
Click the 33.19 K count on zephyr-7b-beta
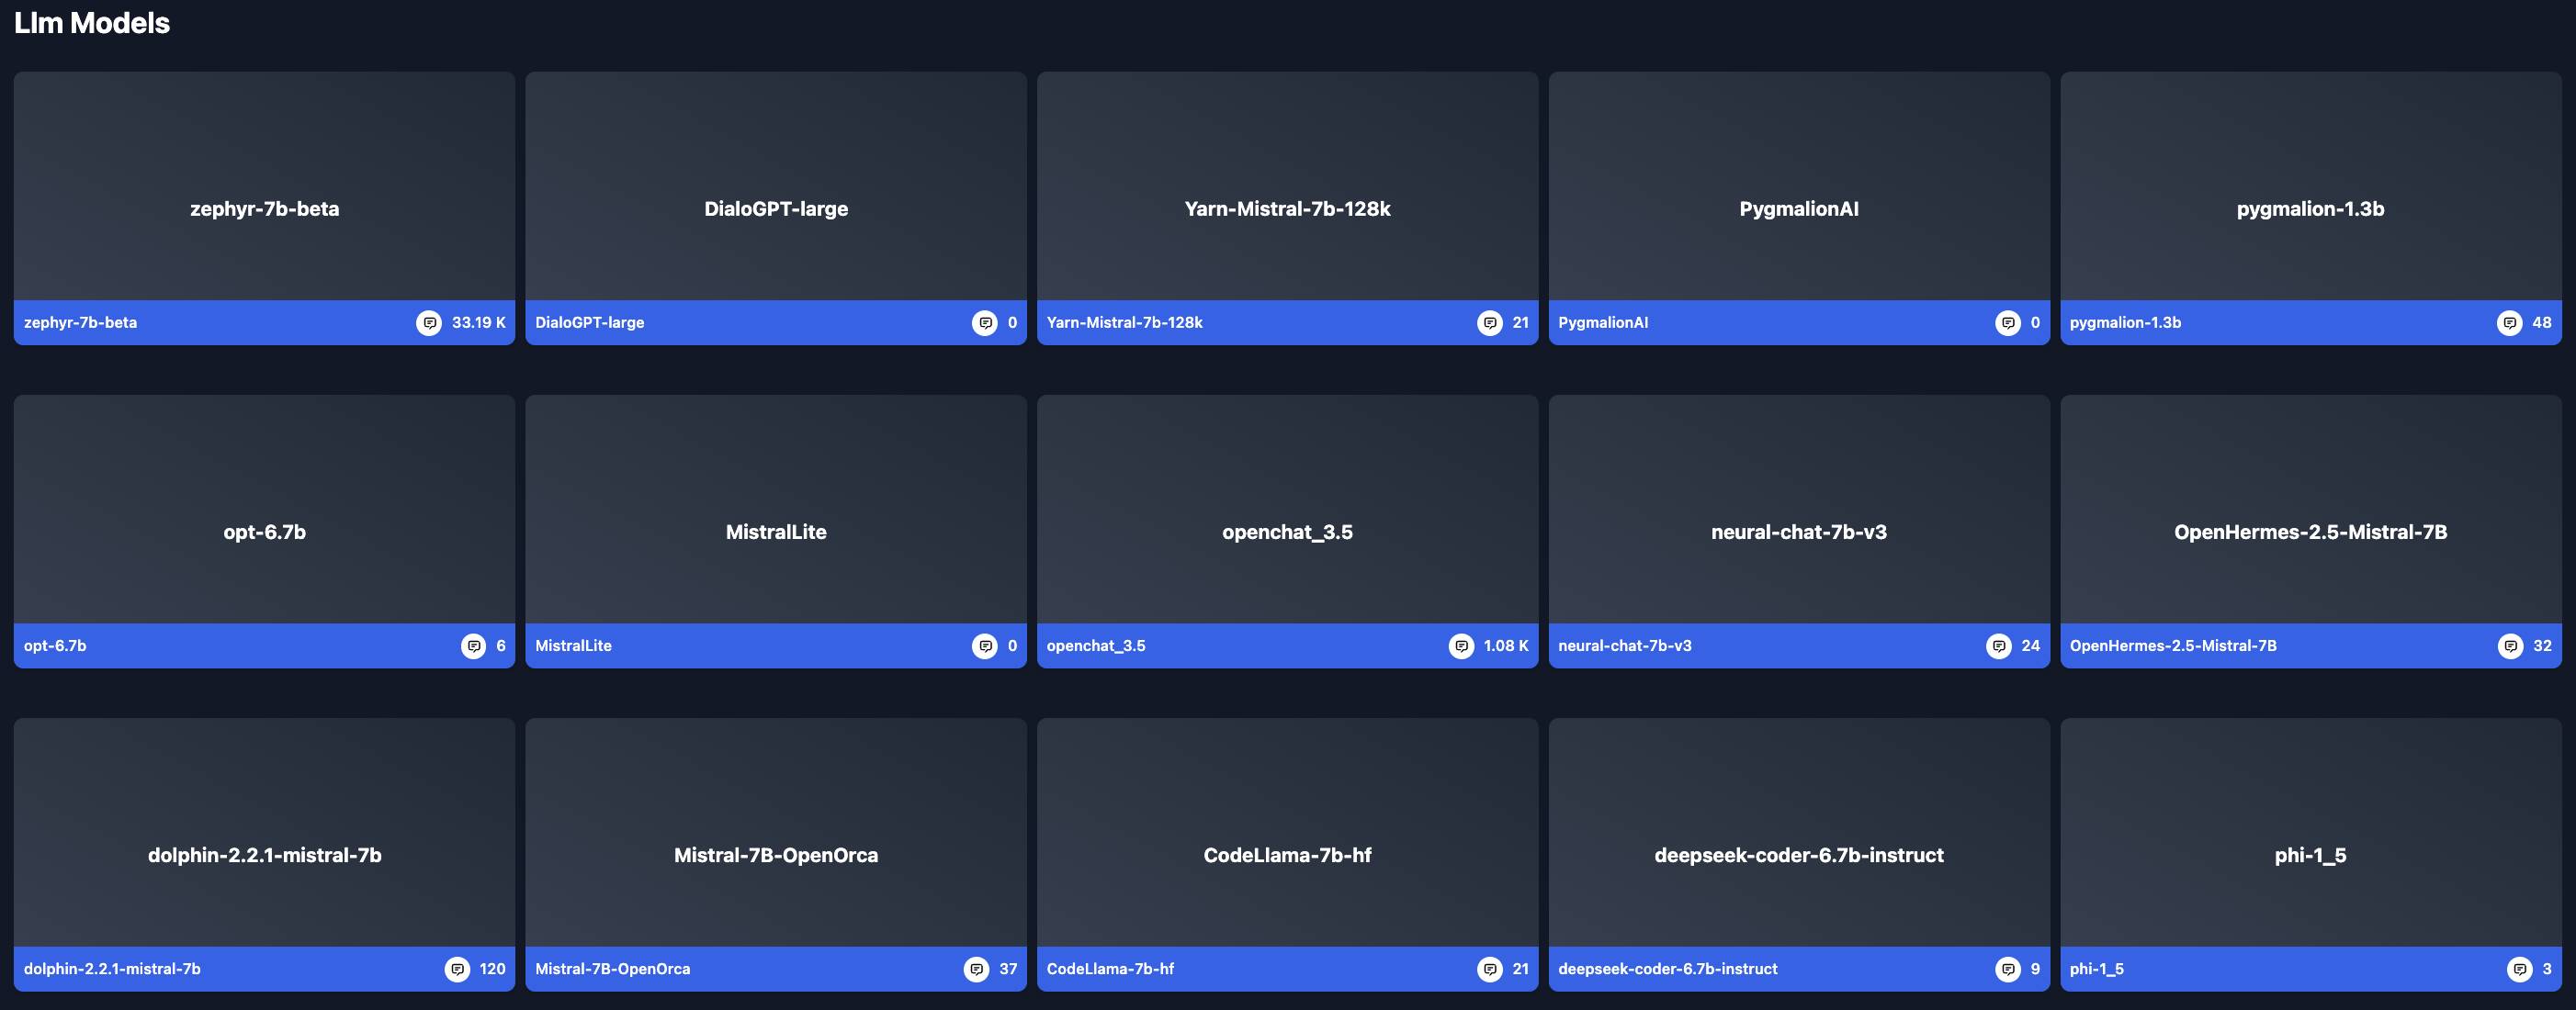[479, 322]
